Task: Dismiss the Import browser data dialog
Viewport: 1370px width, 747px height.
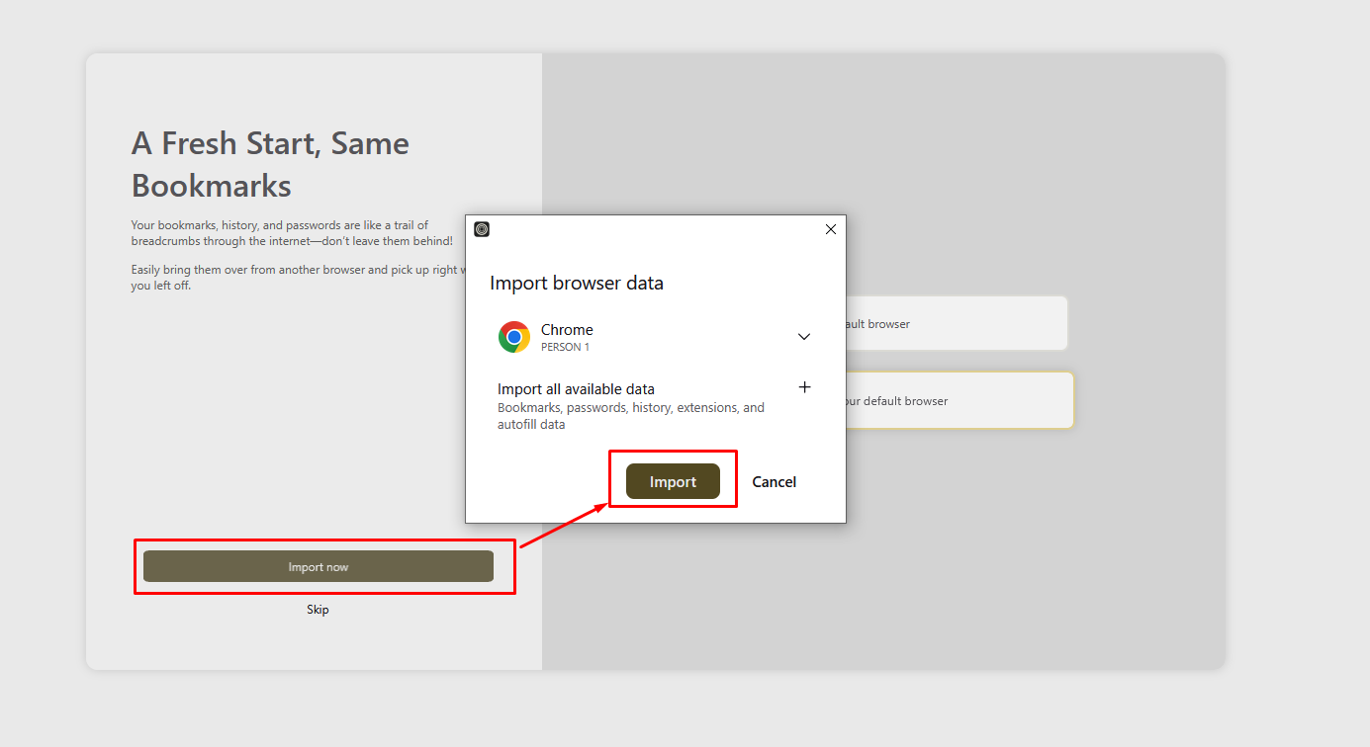Action: point(830,228)
